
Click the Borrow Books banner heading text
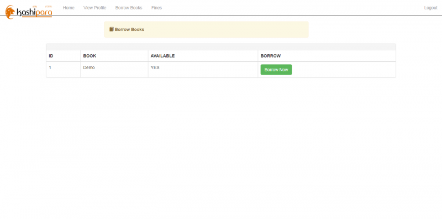point(129,29)
